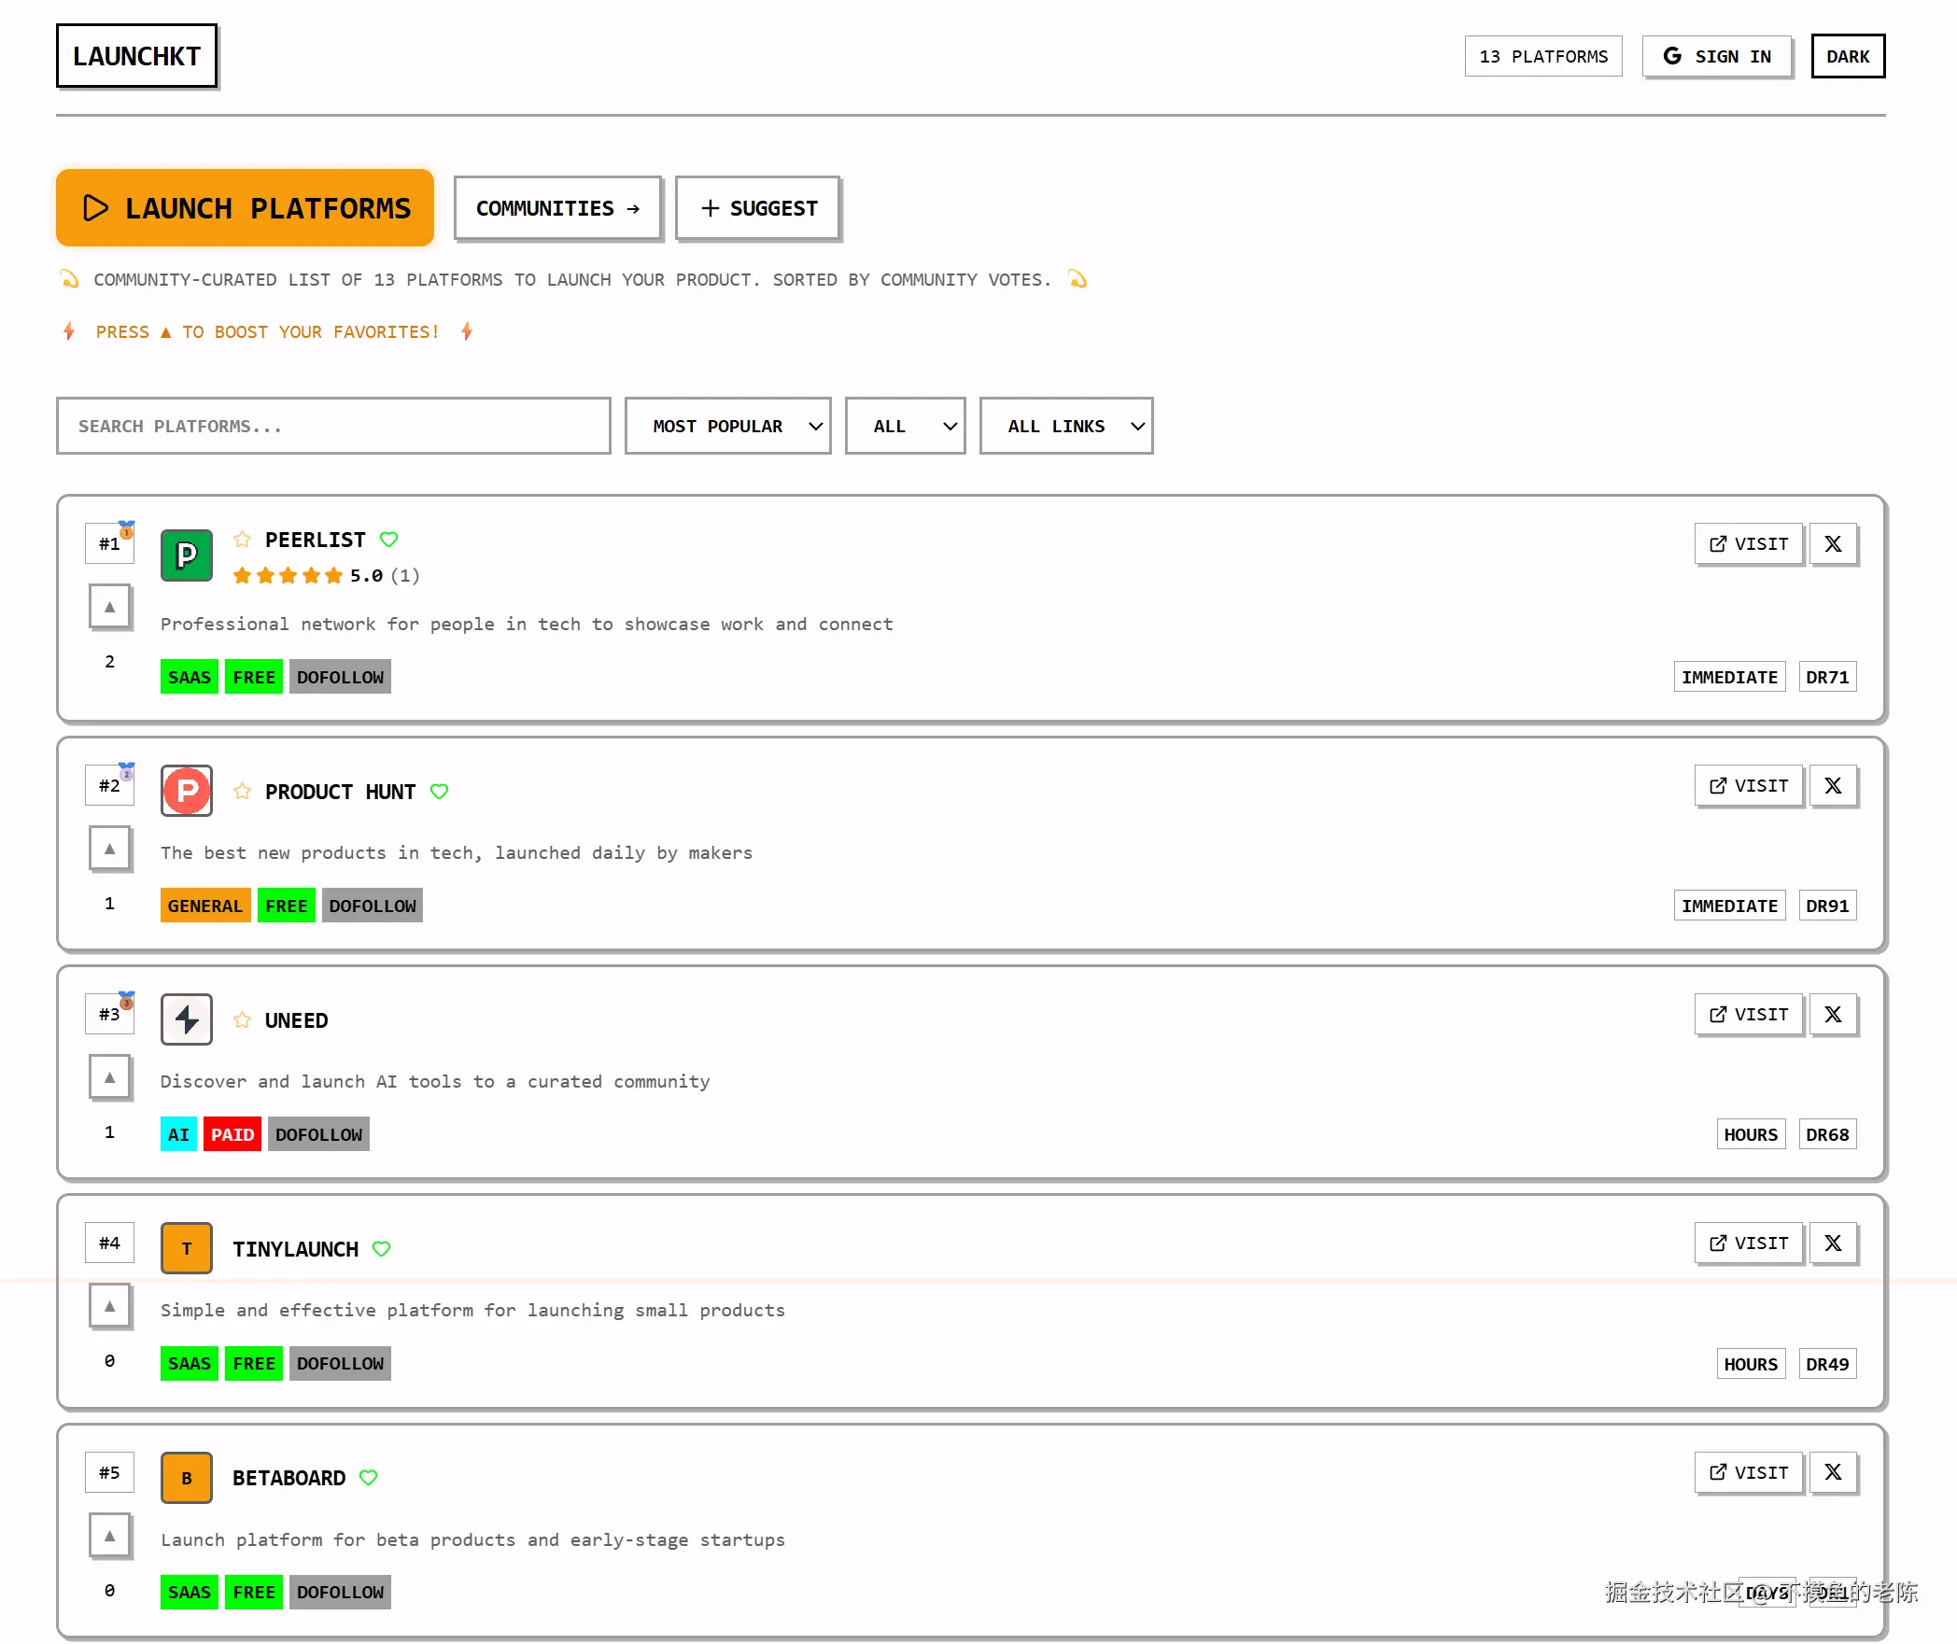Click the X share icon for Peerlist
1957x1644 pixels.
point(1833,544)
